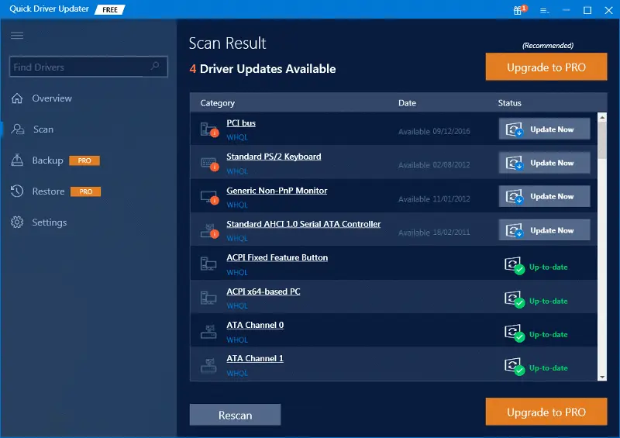Click the PCI bus device icon
Viewport: 620px width, 438px height.
[x=209, y=129]
